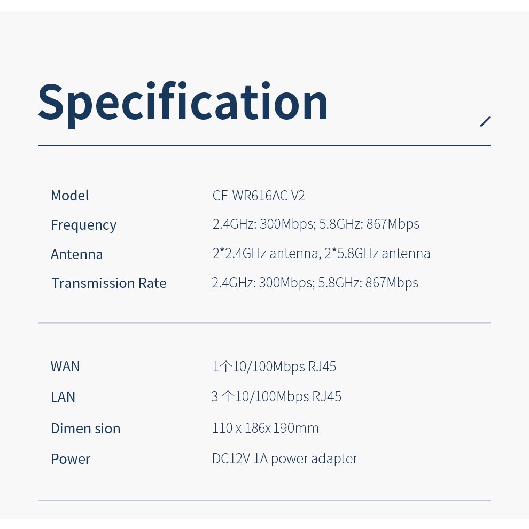Viewport: 529px width, 529px height.
Task: Click the diagonal slash icon beside the heading
Action: [x=485, y=122]
